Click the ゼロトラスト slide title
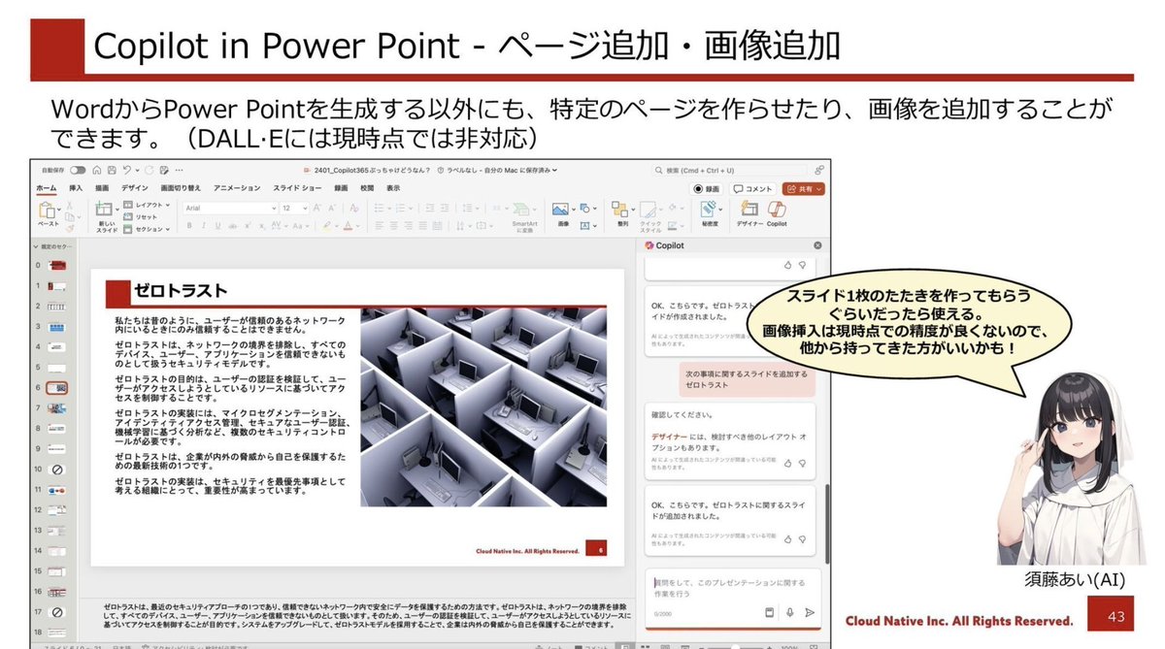The width and height of the screenshot is (1165, 649). point(181,290)
